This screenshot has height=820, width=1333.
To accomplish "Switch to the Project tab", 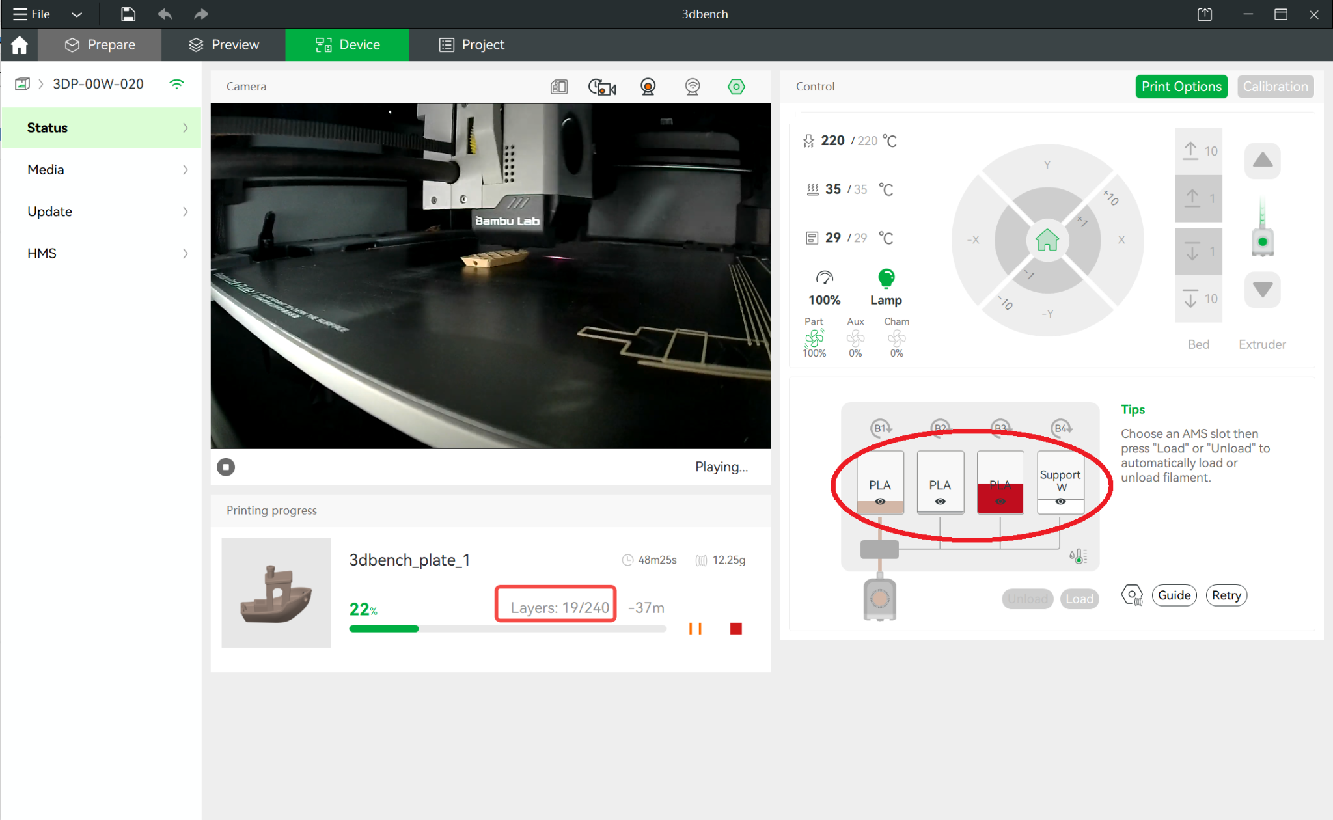I will [472, 44].
